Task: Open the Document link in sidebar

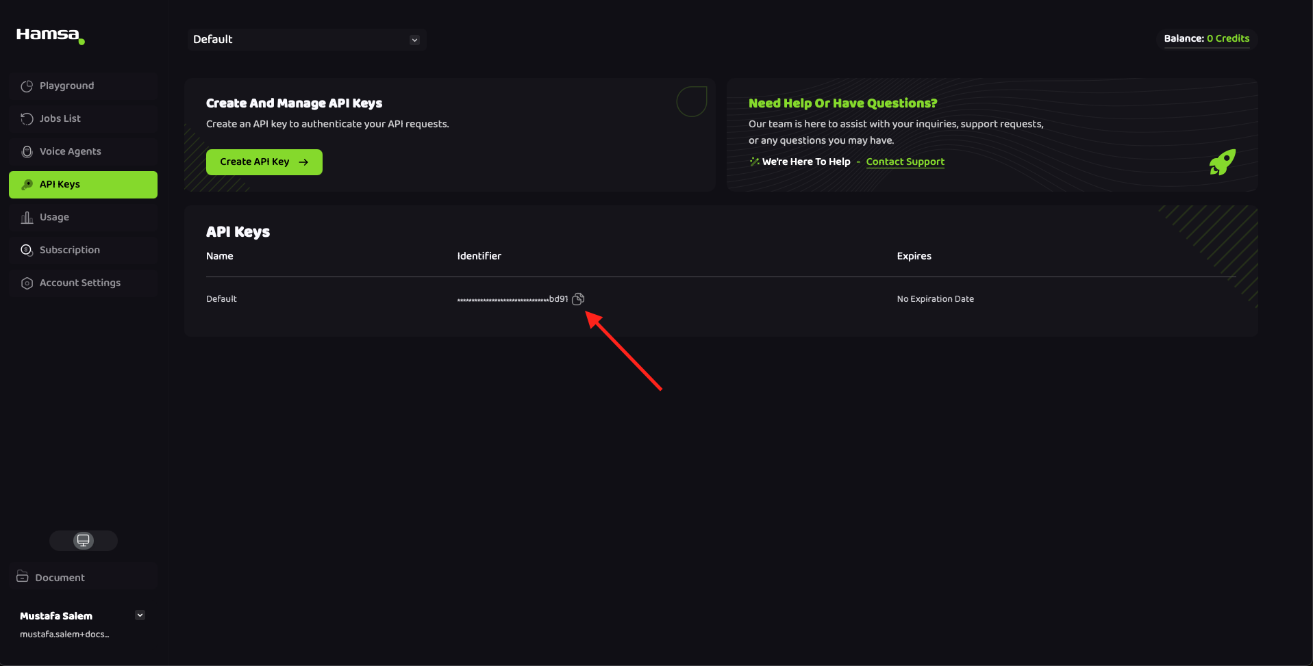Action: click(83, 578)
